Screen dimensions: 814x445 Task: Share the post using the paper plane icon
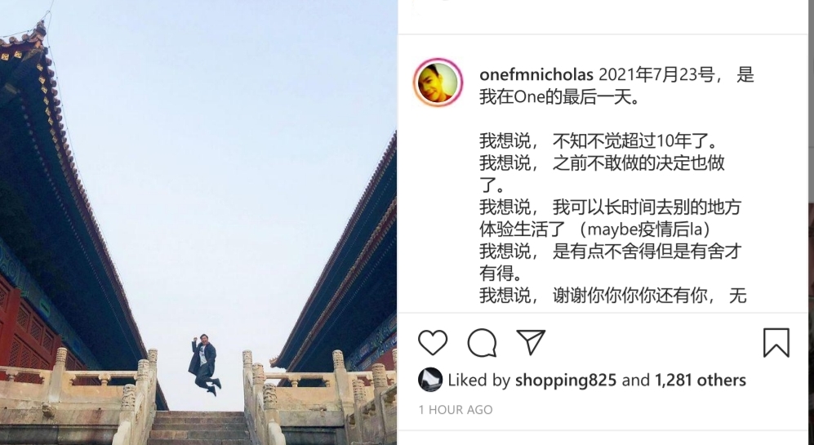click(x=531, y=342)
